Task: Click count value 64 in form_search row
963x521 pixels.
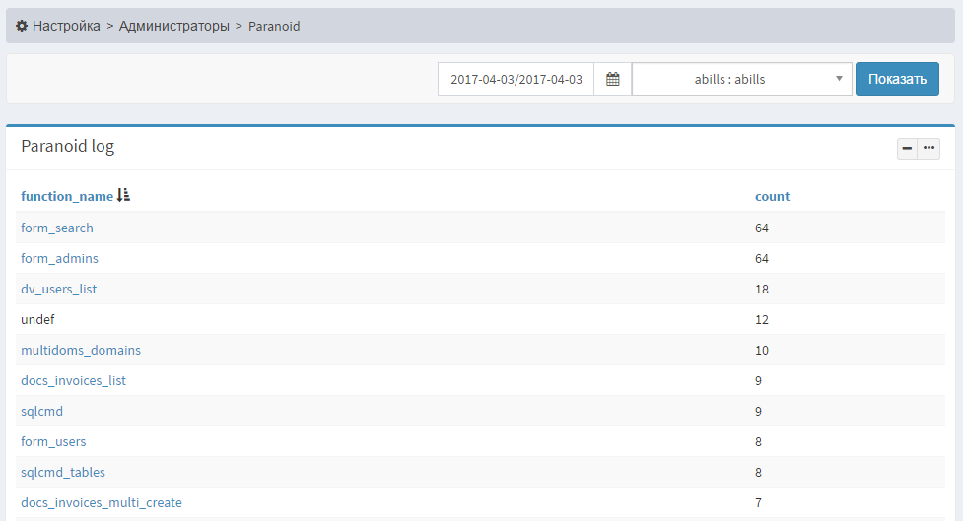Action: click(762, 228)
